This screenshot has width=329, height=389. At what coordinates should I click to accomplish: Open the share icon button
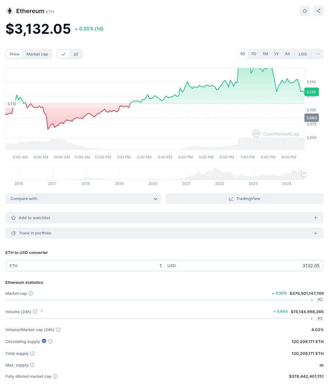point(318,11)
